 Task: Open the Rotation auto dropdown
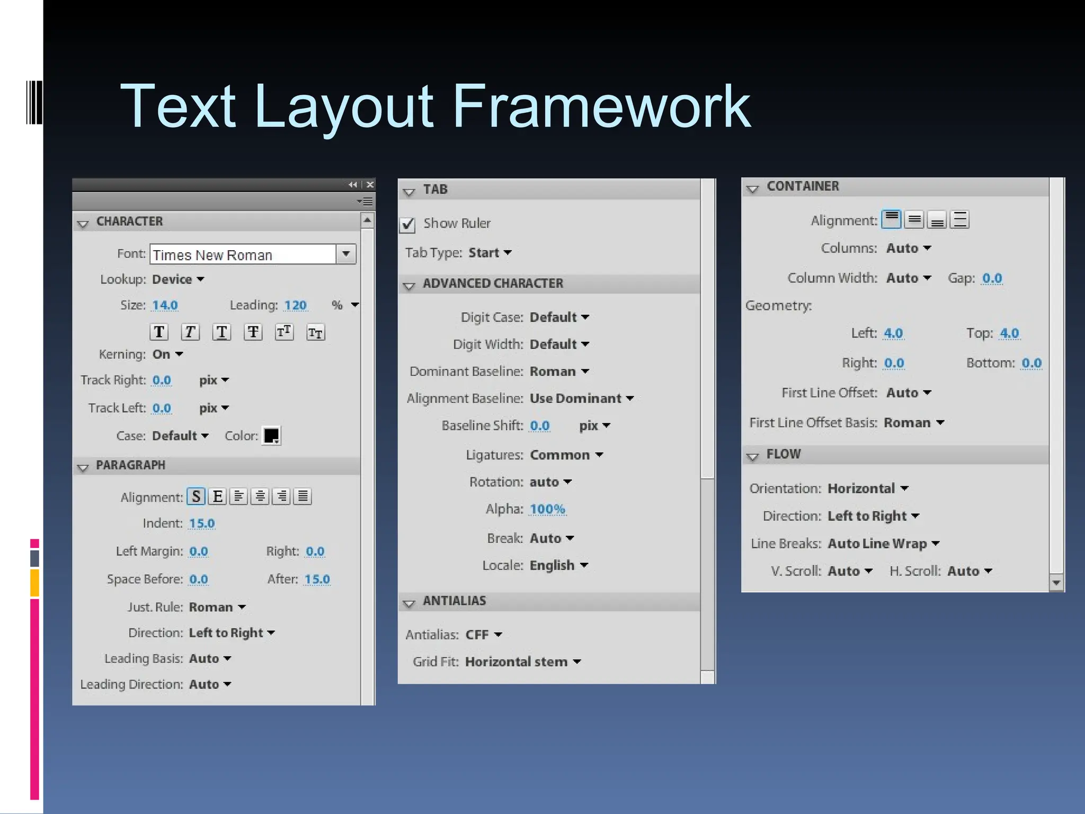pos(550,482)
